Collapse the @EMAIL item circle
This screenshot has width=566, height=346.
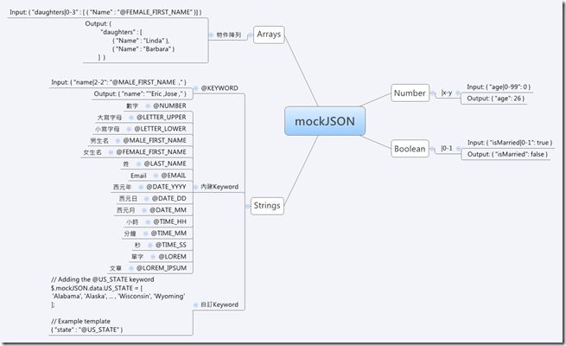click(156, 176)
